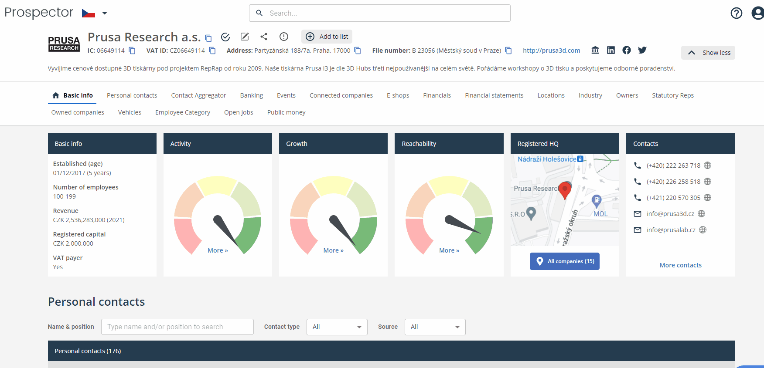Click More » under the Reachability gauge
The image size is (764, 368).
click(x=449, y=250)
